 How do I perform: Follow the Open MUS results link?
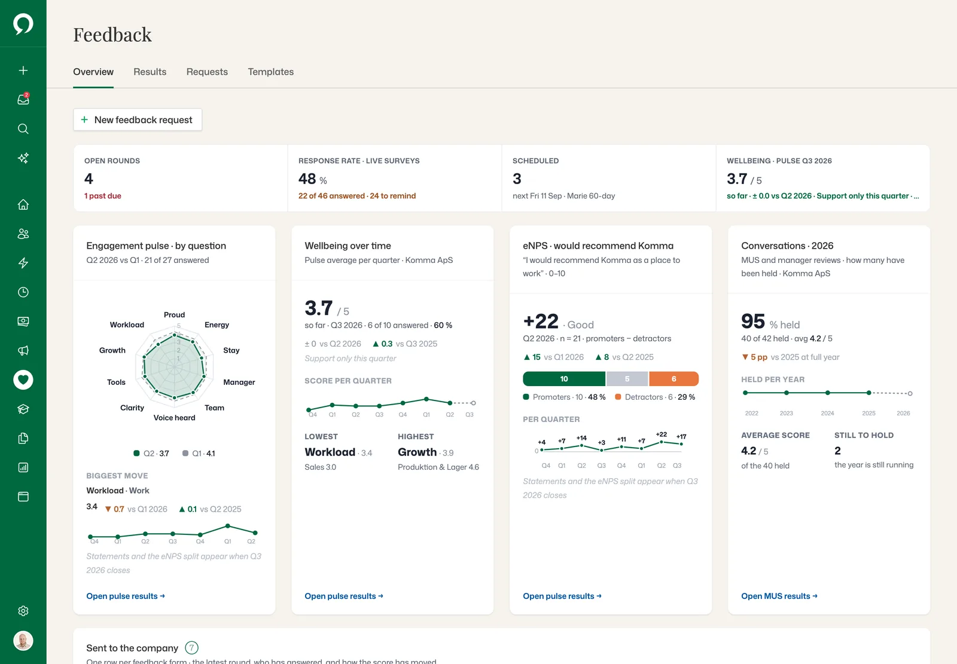(x=779, y=596)
